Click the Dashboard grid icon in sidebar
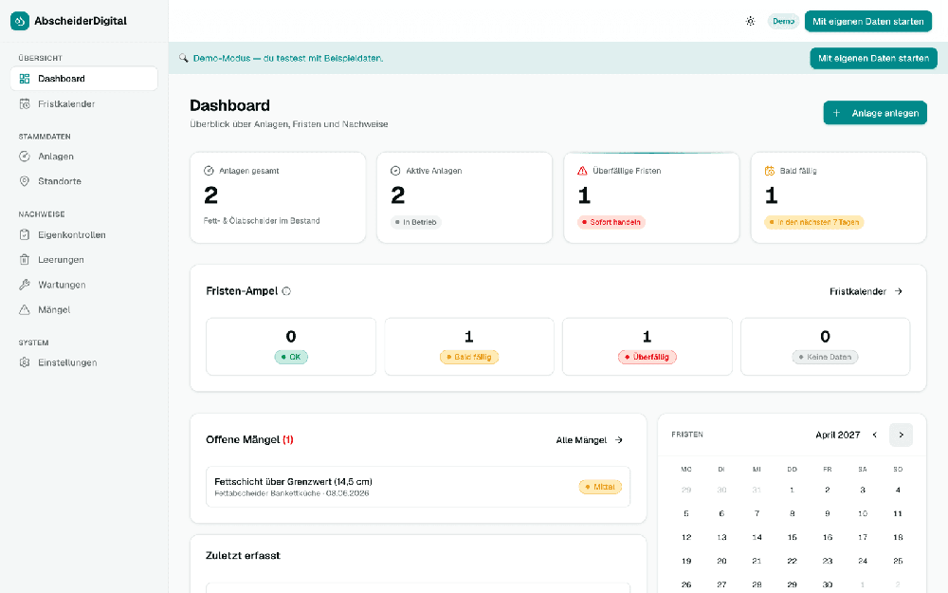 pos(25,79)
